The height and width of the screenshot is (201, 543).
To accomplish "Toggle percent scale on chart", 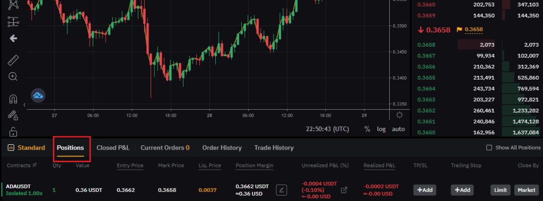I will pyautogui.click(x=367, y=129).
